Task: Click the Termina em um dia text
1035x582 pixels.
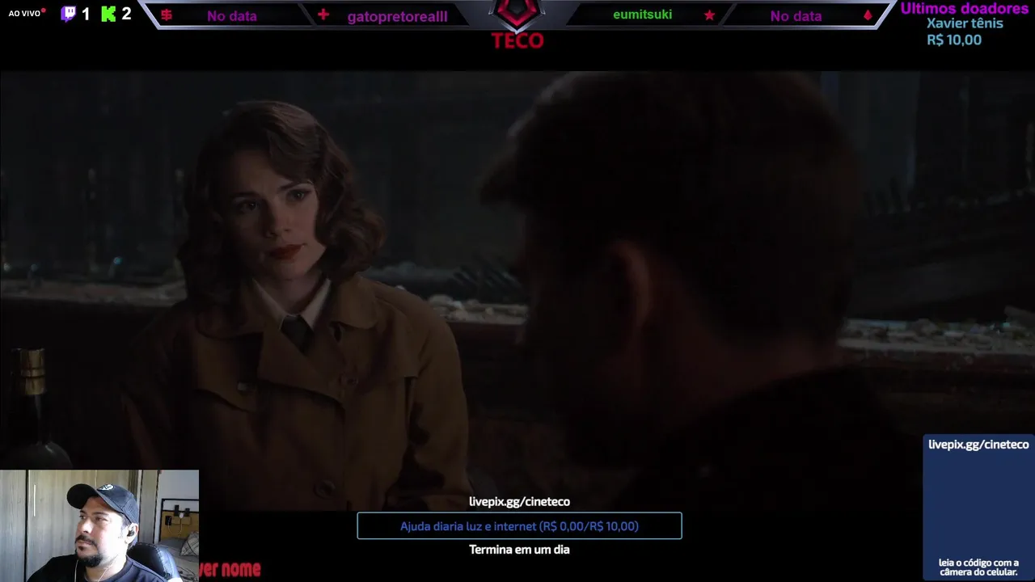Action: 519,550
